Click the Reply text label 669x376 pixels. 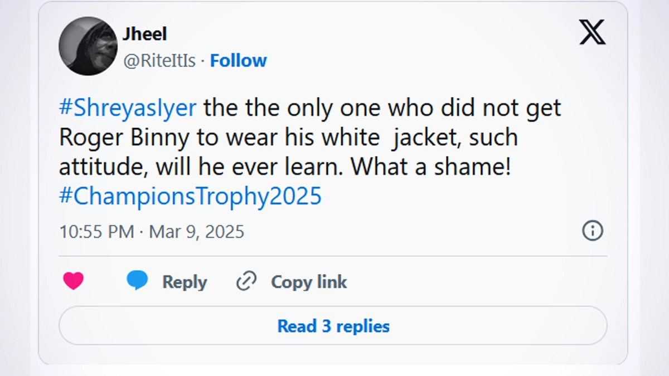point(185,282)
